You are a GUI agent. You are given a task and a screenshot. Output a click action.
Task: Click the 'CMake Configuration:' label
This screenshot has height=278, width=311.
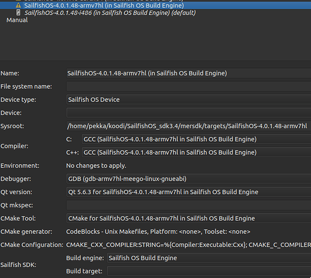(x=32, y=245)
